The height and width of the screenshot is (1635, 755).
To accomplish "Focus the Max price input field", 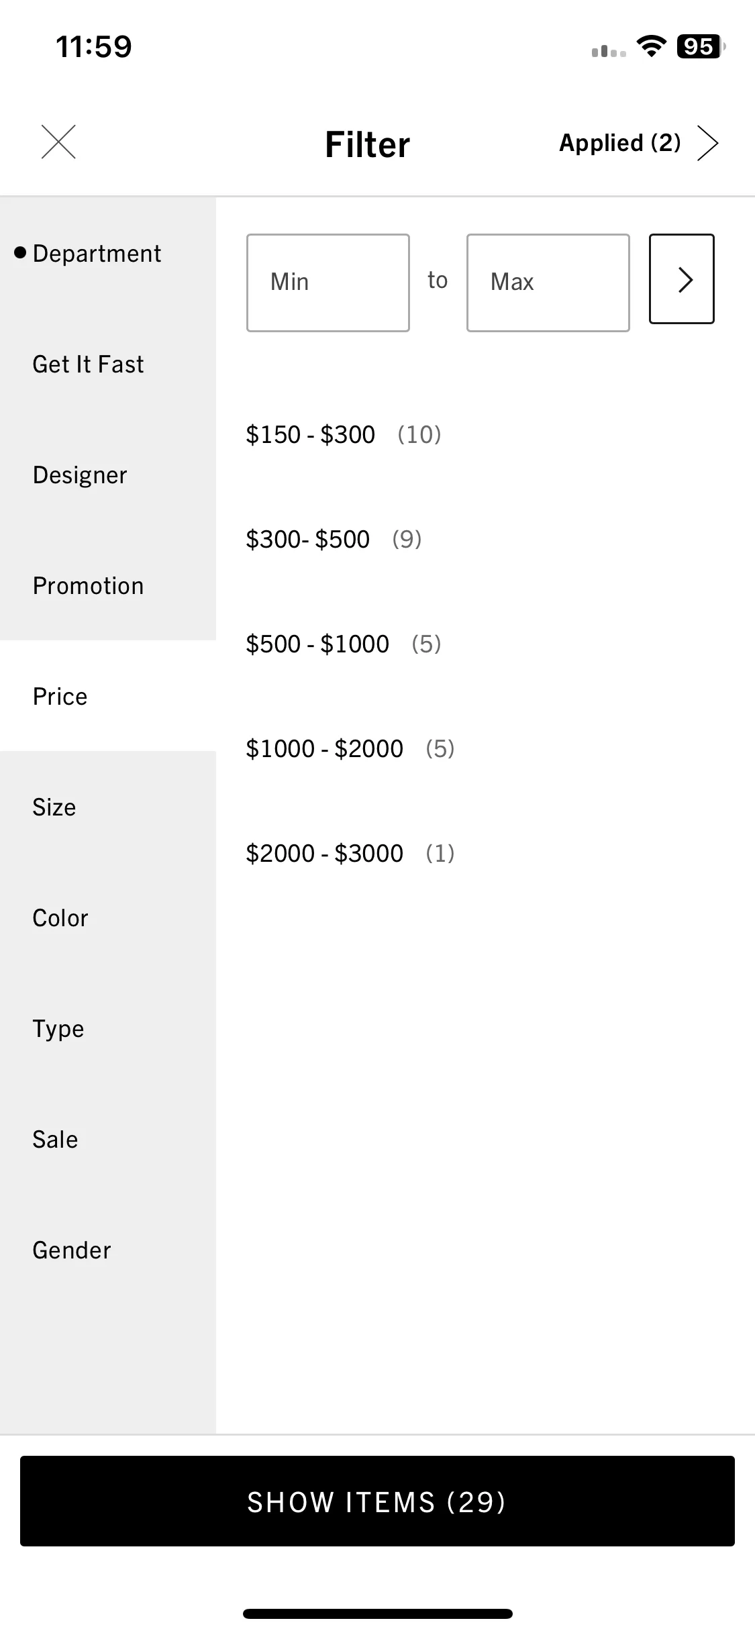I will (x=548, y=283).
